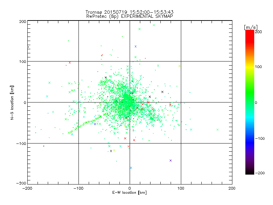Viewport: 273px width, 205px height.
Task: Click the blue X marker at the bottom center
Action: click(131, 168)
